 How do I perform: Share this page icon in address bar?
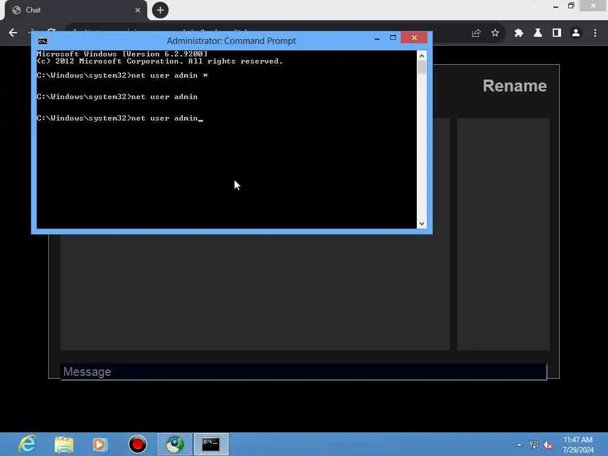[476, 33]
